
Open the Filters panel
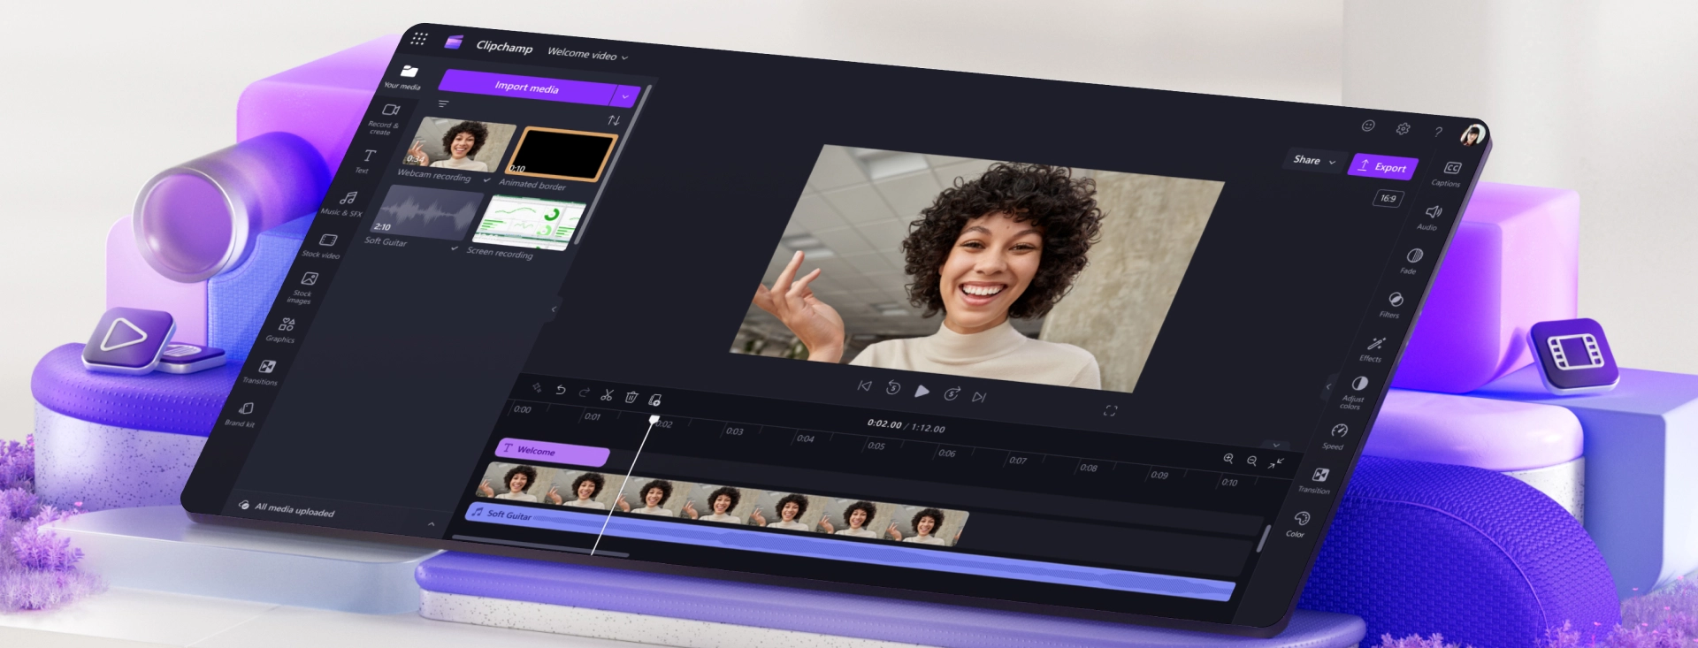pos(1393,304)
